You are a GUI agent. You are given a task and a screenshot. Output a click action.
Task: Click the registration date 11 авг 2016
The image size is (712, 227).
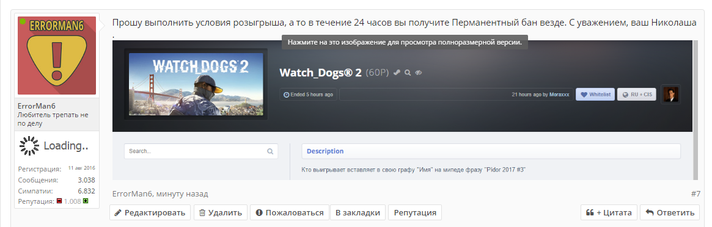(82, 168)
